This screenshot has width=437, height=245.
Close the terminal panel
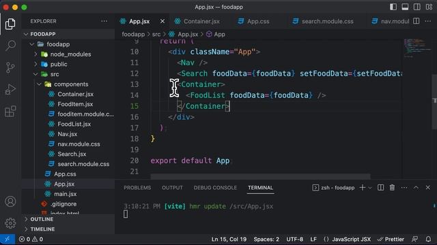(428, 188)
